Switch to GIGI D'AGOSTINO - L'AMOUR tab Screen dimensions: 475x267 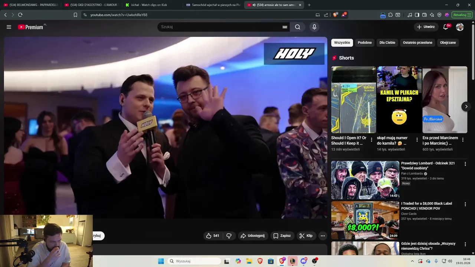point(92,5)
